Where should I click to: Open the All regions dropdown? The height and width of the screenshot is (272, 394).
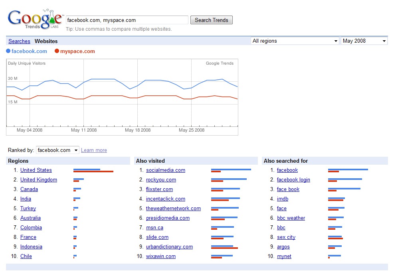[x=295, y=41]
